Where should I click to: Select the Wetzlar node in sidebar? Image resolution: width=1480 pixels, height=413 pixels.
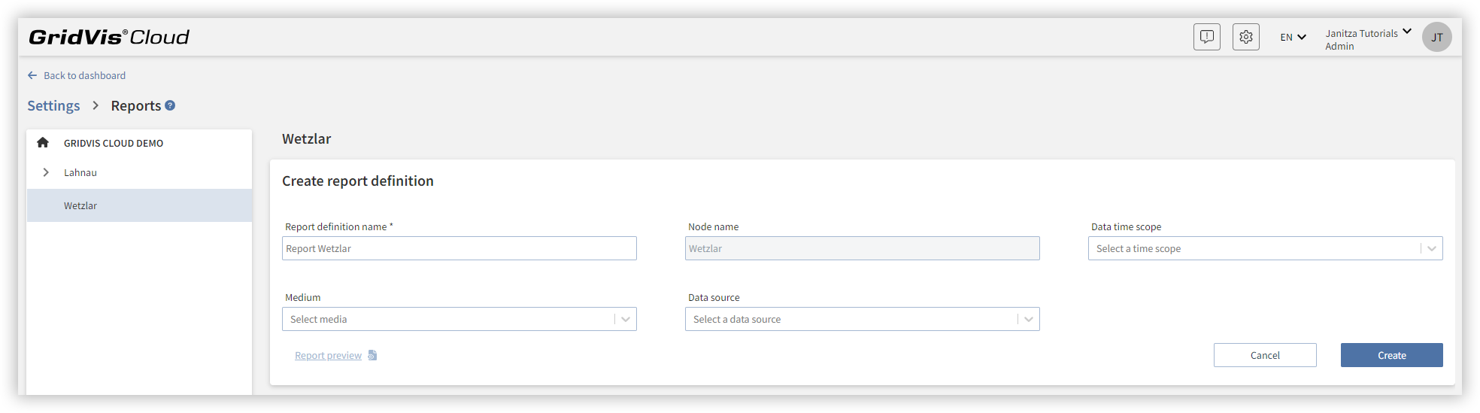(139, 205)
